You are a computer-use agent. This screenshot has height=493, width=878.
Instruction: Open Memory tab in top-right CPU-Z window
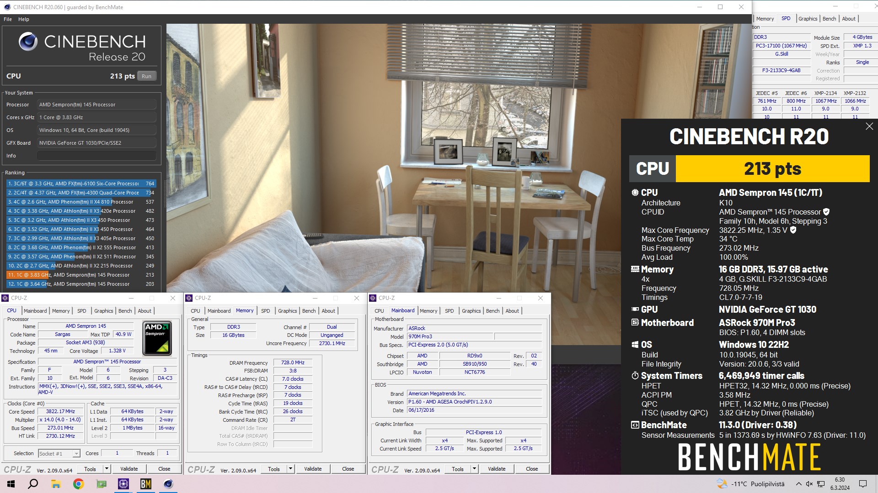click(765, 19)
